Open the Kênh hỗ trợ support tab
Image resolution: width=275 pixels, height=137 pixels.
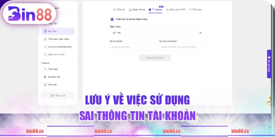[269, 64]
